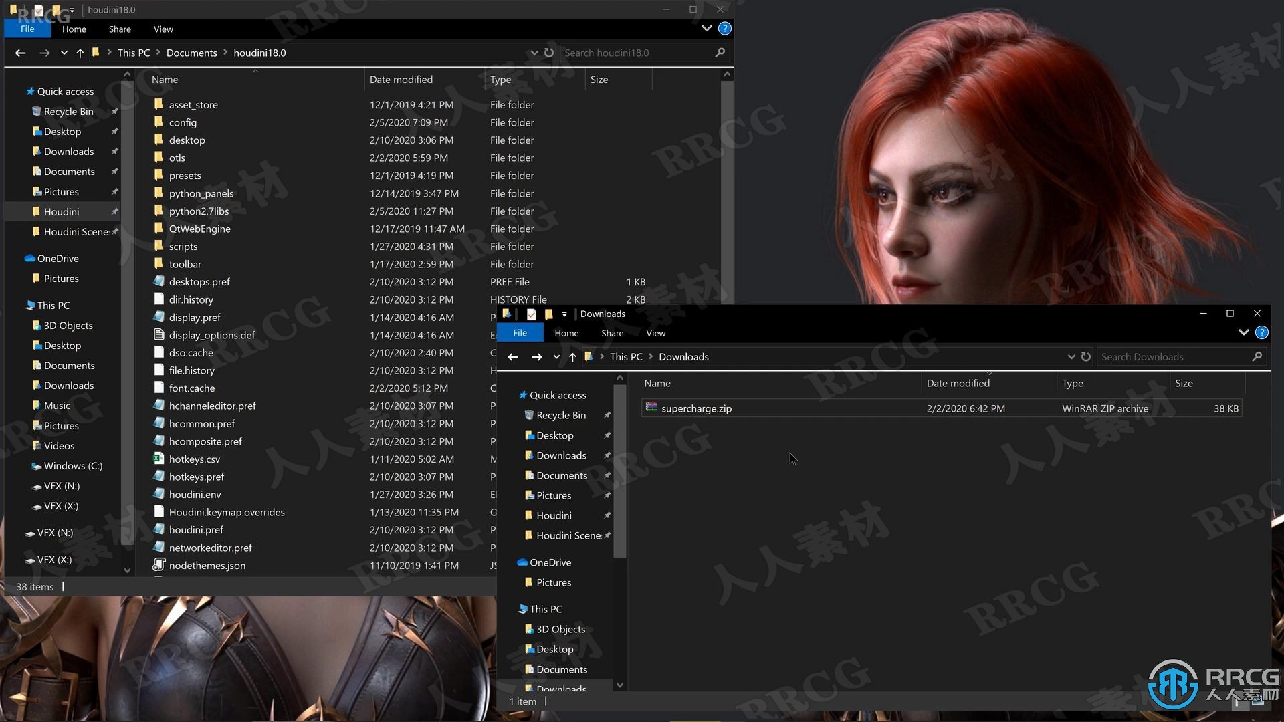Expand ribbon in houdini18.0 window
The height and width of the screenshot is (722, 1284).
tap(707, 29)
